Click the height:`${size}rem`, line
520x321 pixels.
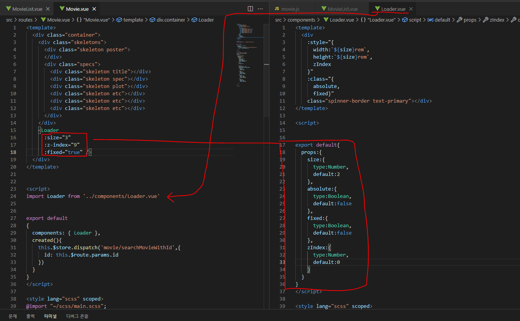tap(343, 57)
